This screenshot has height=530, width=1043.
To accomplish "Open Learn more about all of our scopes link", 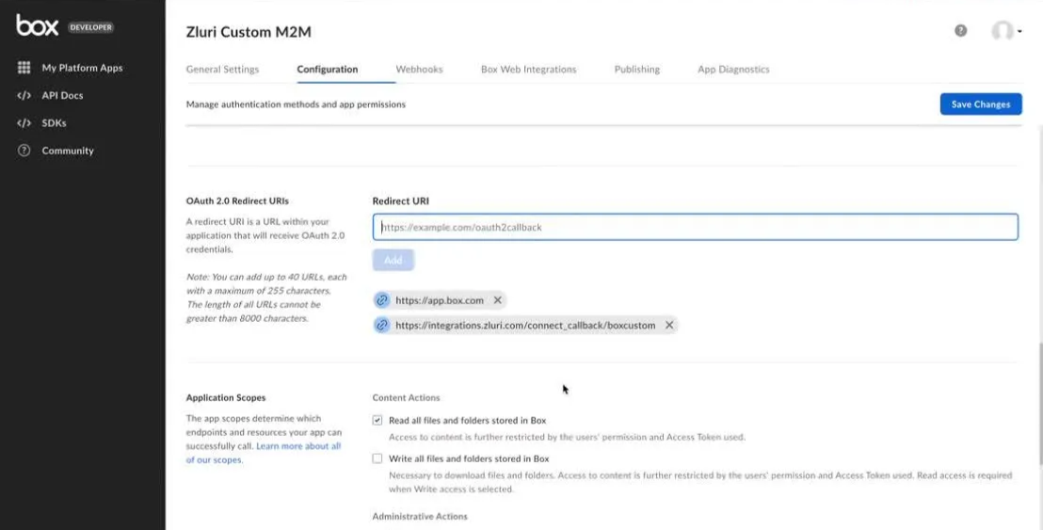I will click(264, 453).
